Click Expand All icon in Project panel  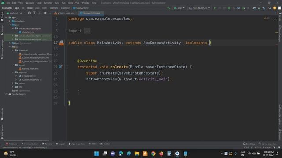tap(34, 13)
